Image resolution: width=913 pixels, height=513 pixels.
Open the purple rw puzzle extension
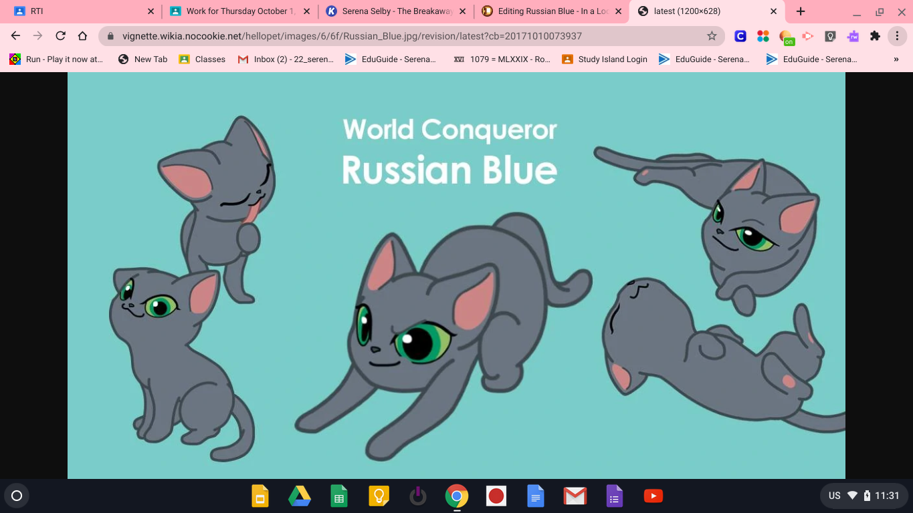point(853,36)
